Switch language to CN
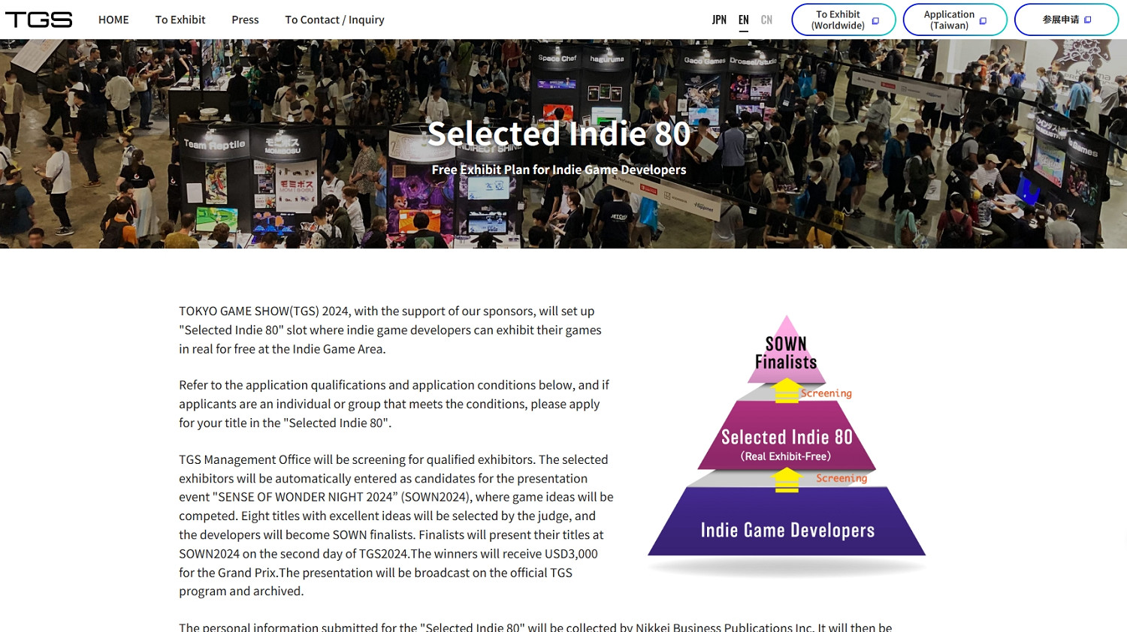This screenshot has width=1127, height=632. tap(766, 20)
